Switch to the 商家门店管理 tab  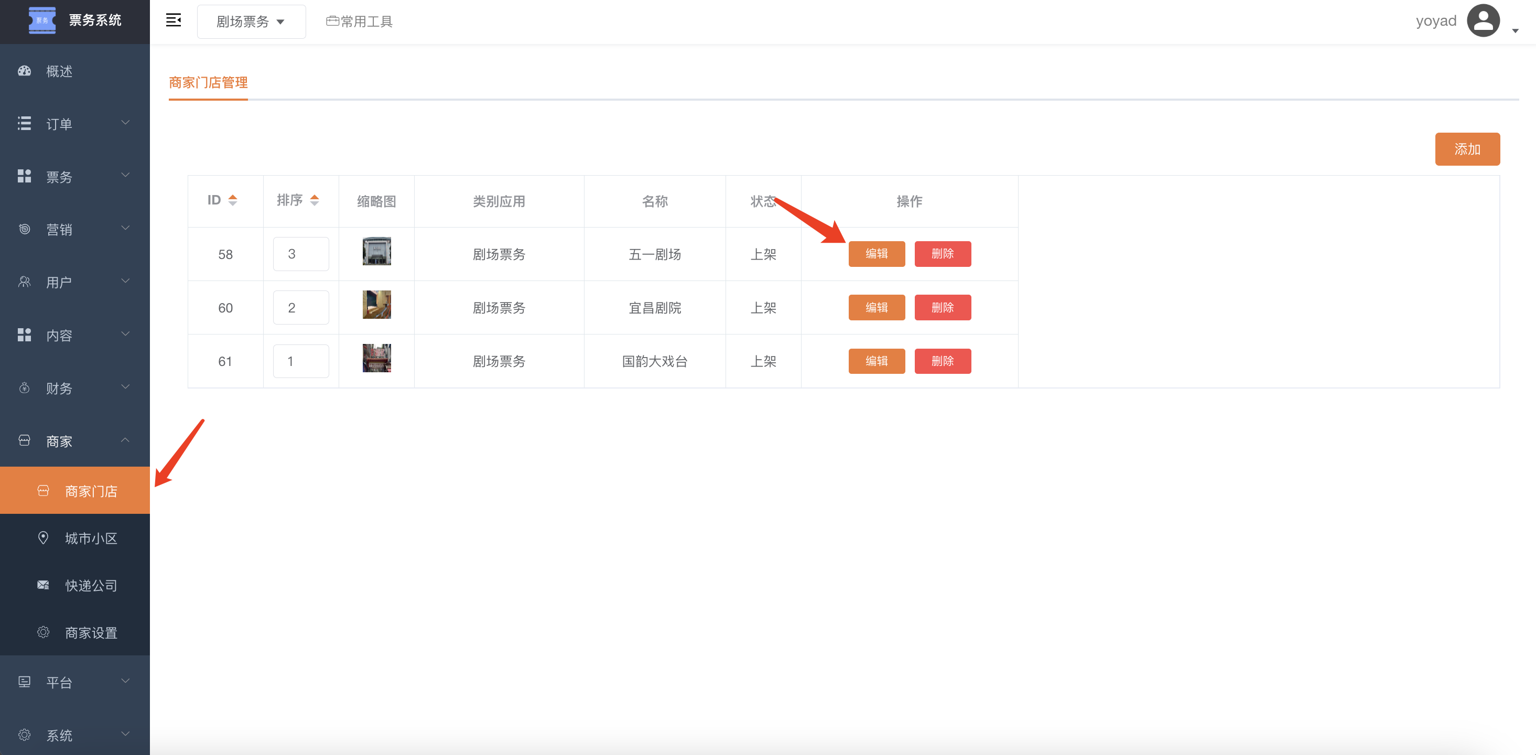pos(208,82)
